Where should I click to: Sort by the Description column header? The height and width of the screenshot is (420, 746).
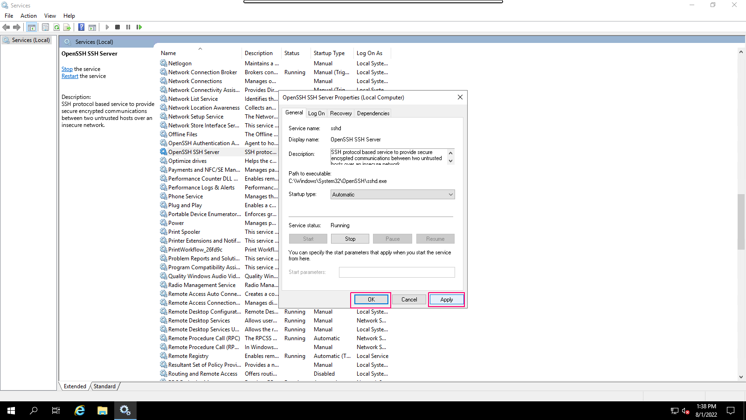tap(262, 53)
